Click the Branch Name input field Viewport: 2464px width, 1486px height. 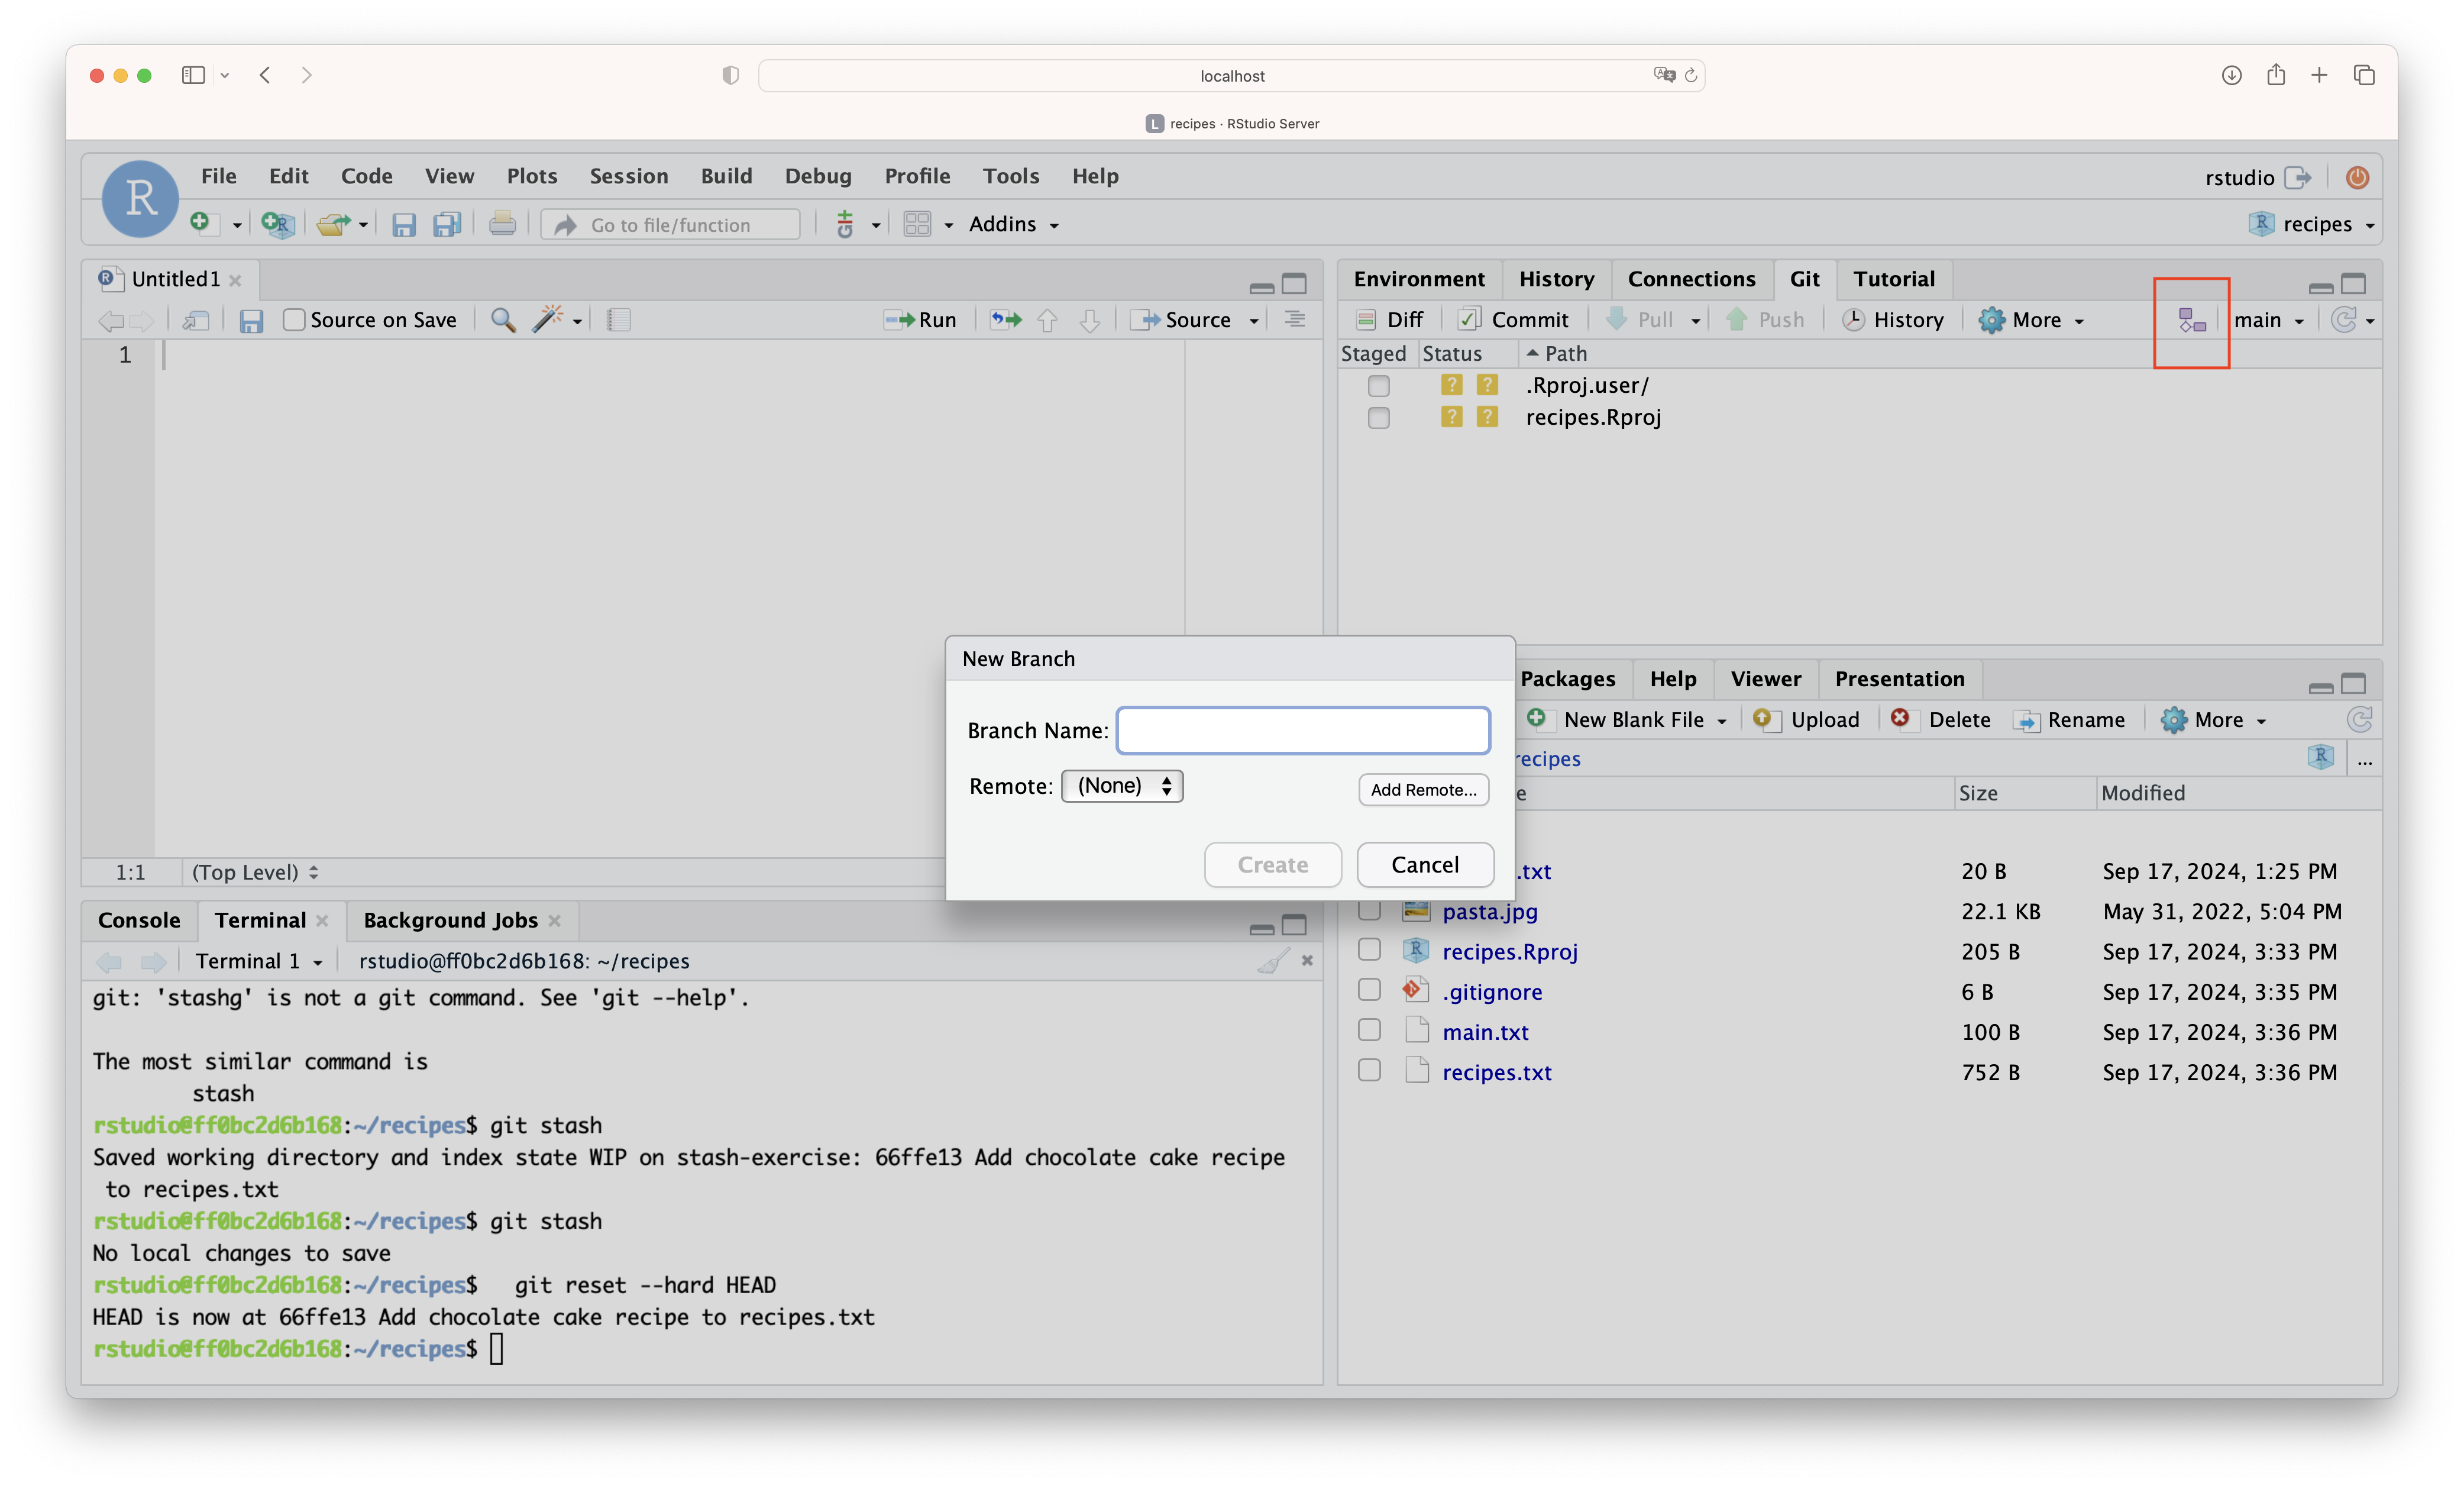pos(1303,730)
